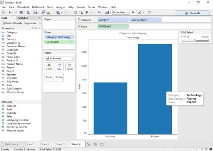Click the Duplicate sheet toolbar icon

[x=43, y=12]
